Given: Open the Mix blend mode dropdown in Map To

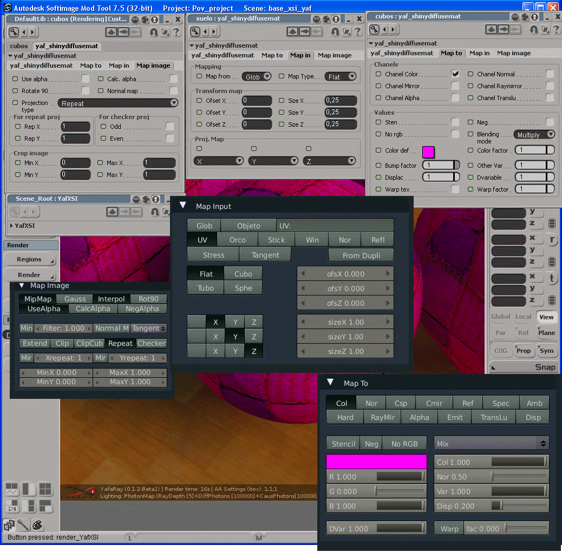Looking at the screenshot, I should tap(491, 443).
